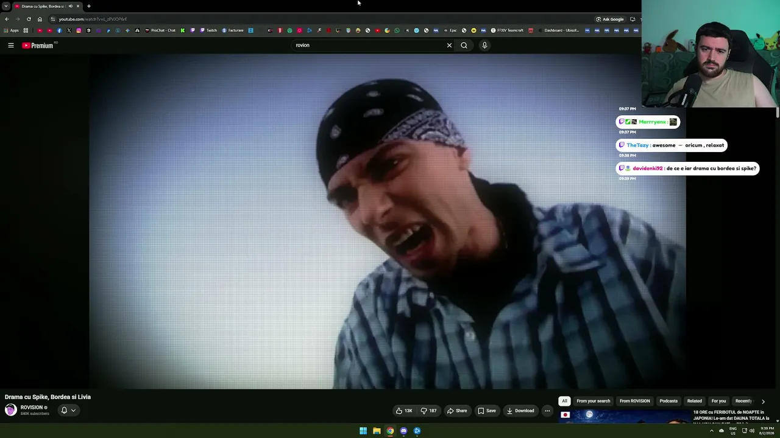
Task: Open the Instagram bookmark
Action: [x=79, y=30]
